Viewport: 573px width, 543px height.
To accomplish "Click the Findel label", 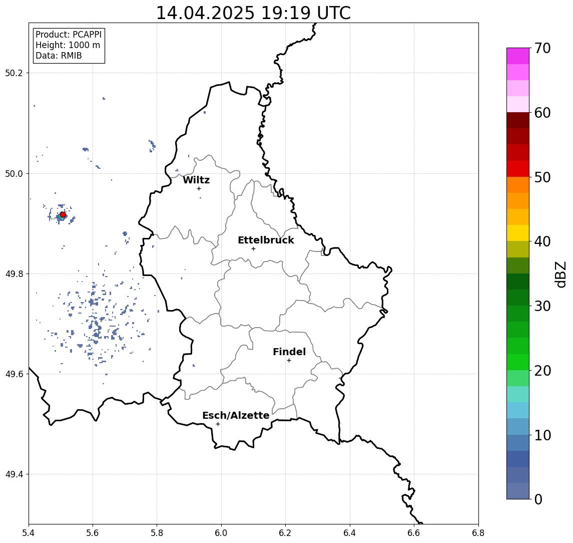I will point(289,352).
